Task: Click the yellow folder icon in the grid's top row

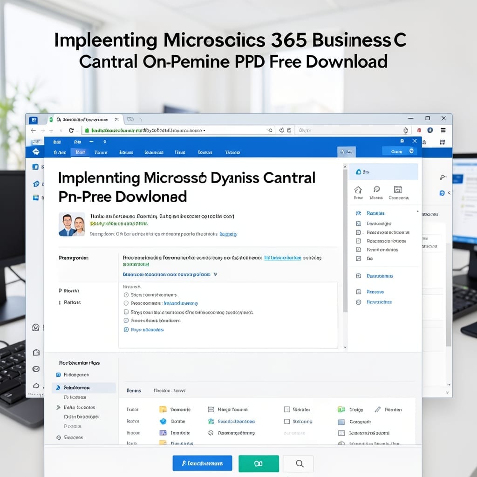Action: click(x=163, y=409)
